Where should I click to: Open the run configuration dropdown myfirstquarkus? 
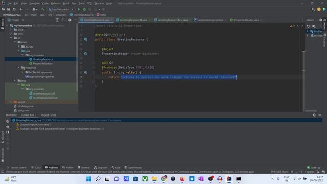(x=61, y=9)
